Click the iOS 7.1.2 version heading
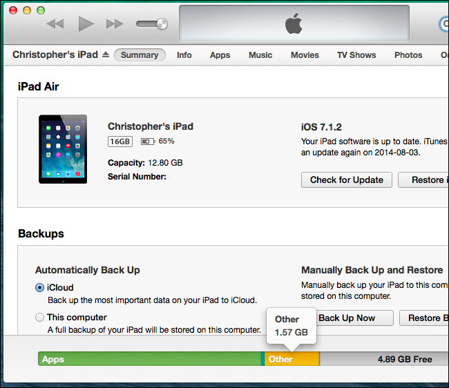 pos(321,127)
